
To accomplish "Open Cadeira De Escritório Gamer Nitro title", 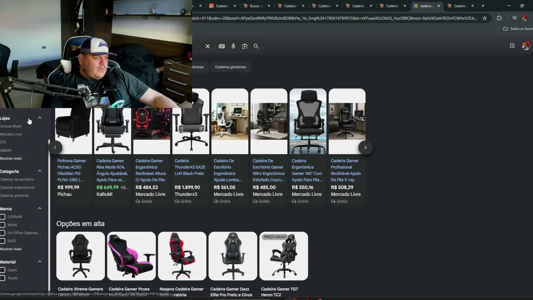I will pyautogui.click(x=268, y=170).
